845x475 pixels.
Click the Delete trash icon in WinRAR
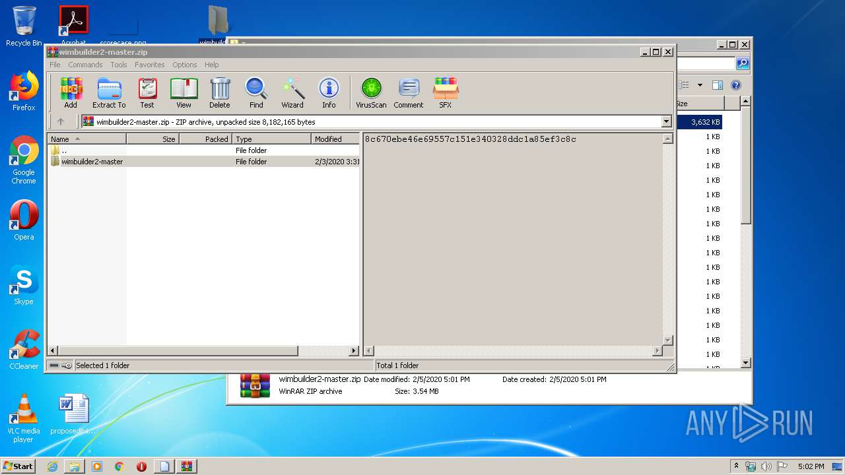pyautogui.click(x=220, y=92)
